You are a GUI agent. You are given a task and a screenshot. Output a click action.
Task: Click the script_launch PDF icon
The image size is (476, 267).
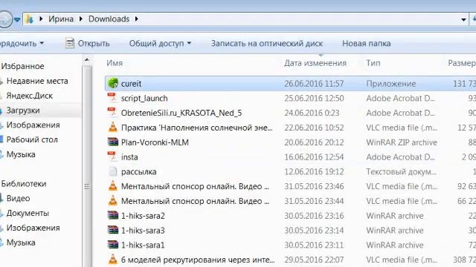click(112, 98)
